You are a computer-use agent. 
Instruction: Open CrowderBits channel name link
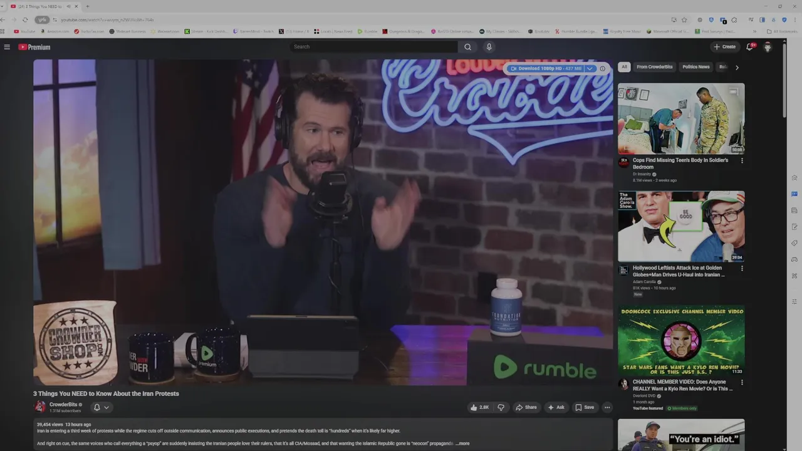tap(63, 405)
